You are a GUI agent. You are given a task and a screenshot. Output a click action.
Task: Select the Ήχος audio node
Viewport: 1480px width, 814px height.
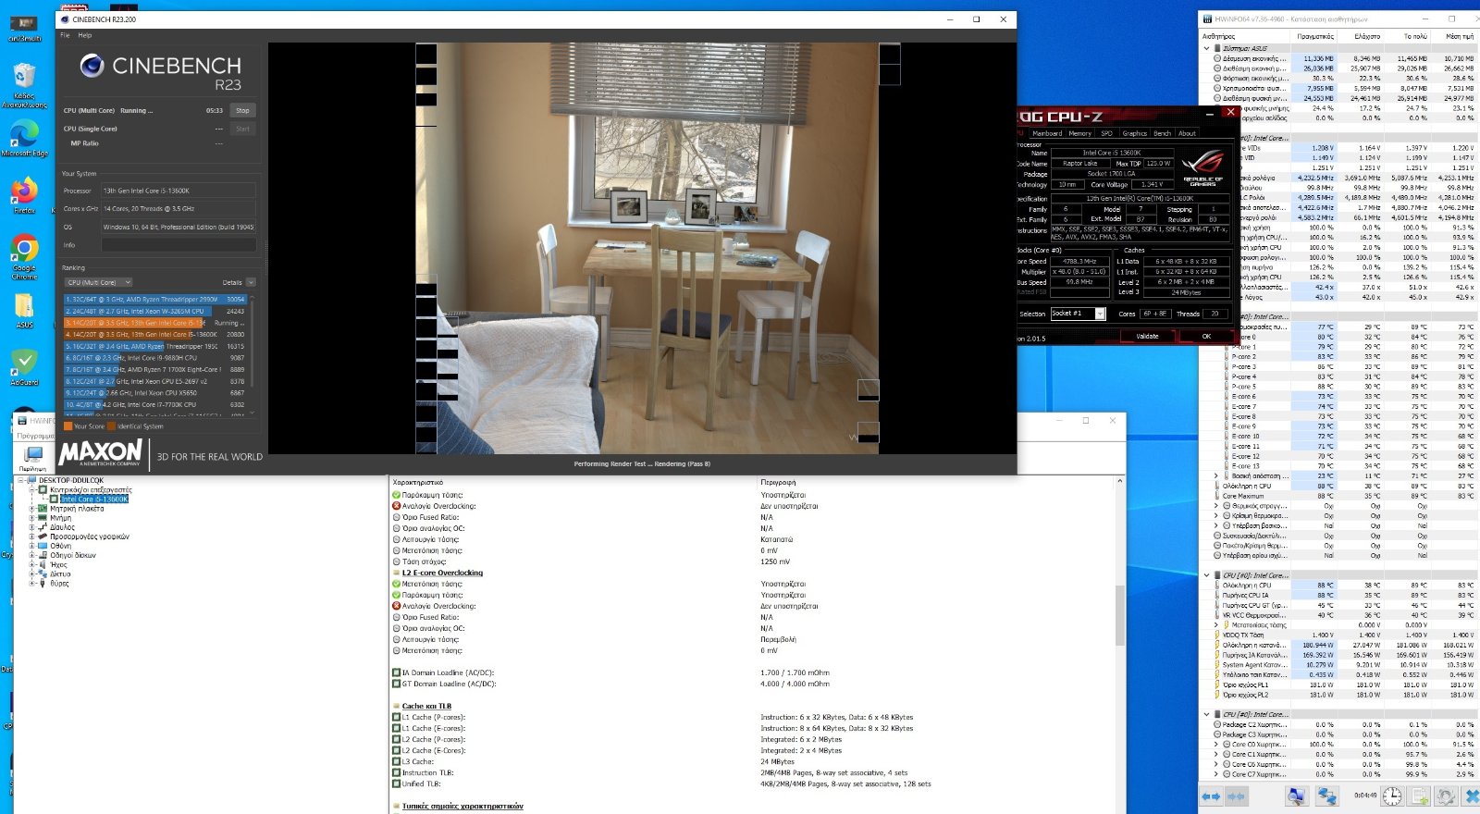pyautogui.click(x=58, y=564)
